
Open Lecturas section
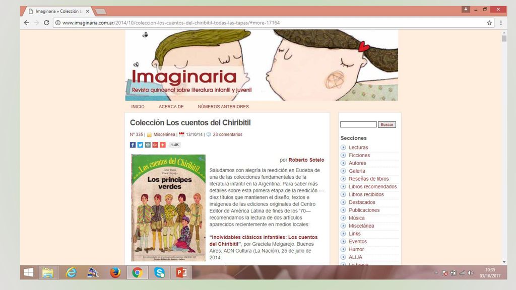358,148
